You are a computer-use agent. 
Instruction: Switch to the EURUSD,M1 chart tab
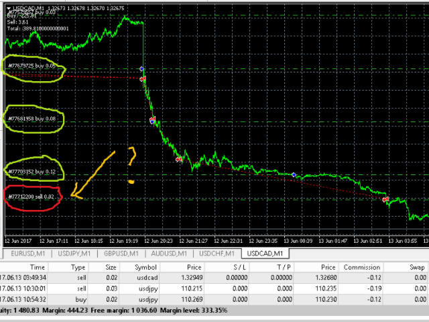(x=28, y=254)
